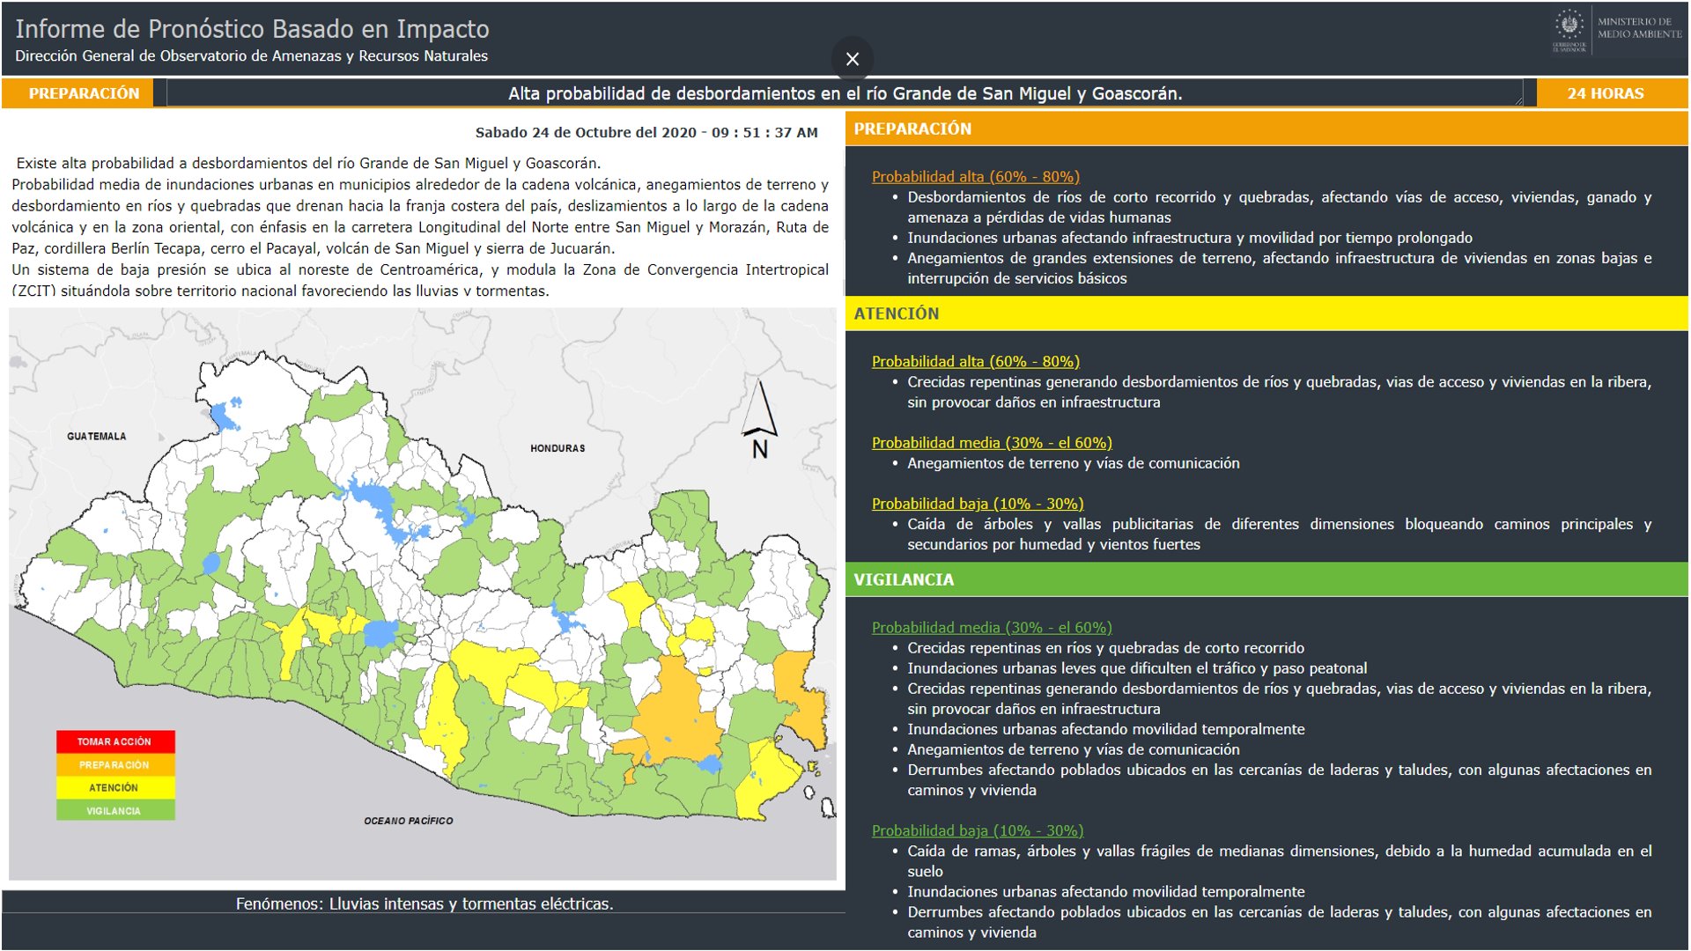Click Probabilidad media link under VIGILANCIA
The width and height of the screenshot is (1691, 951).
[991, 627]
